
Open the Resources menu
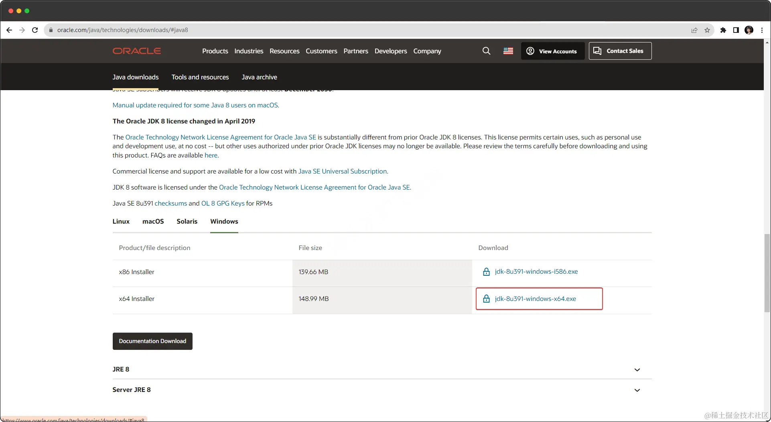click(x=284, y=51)
